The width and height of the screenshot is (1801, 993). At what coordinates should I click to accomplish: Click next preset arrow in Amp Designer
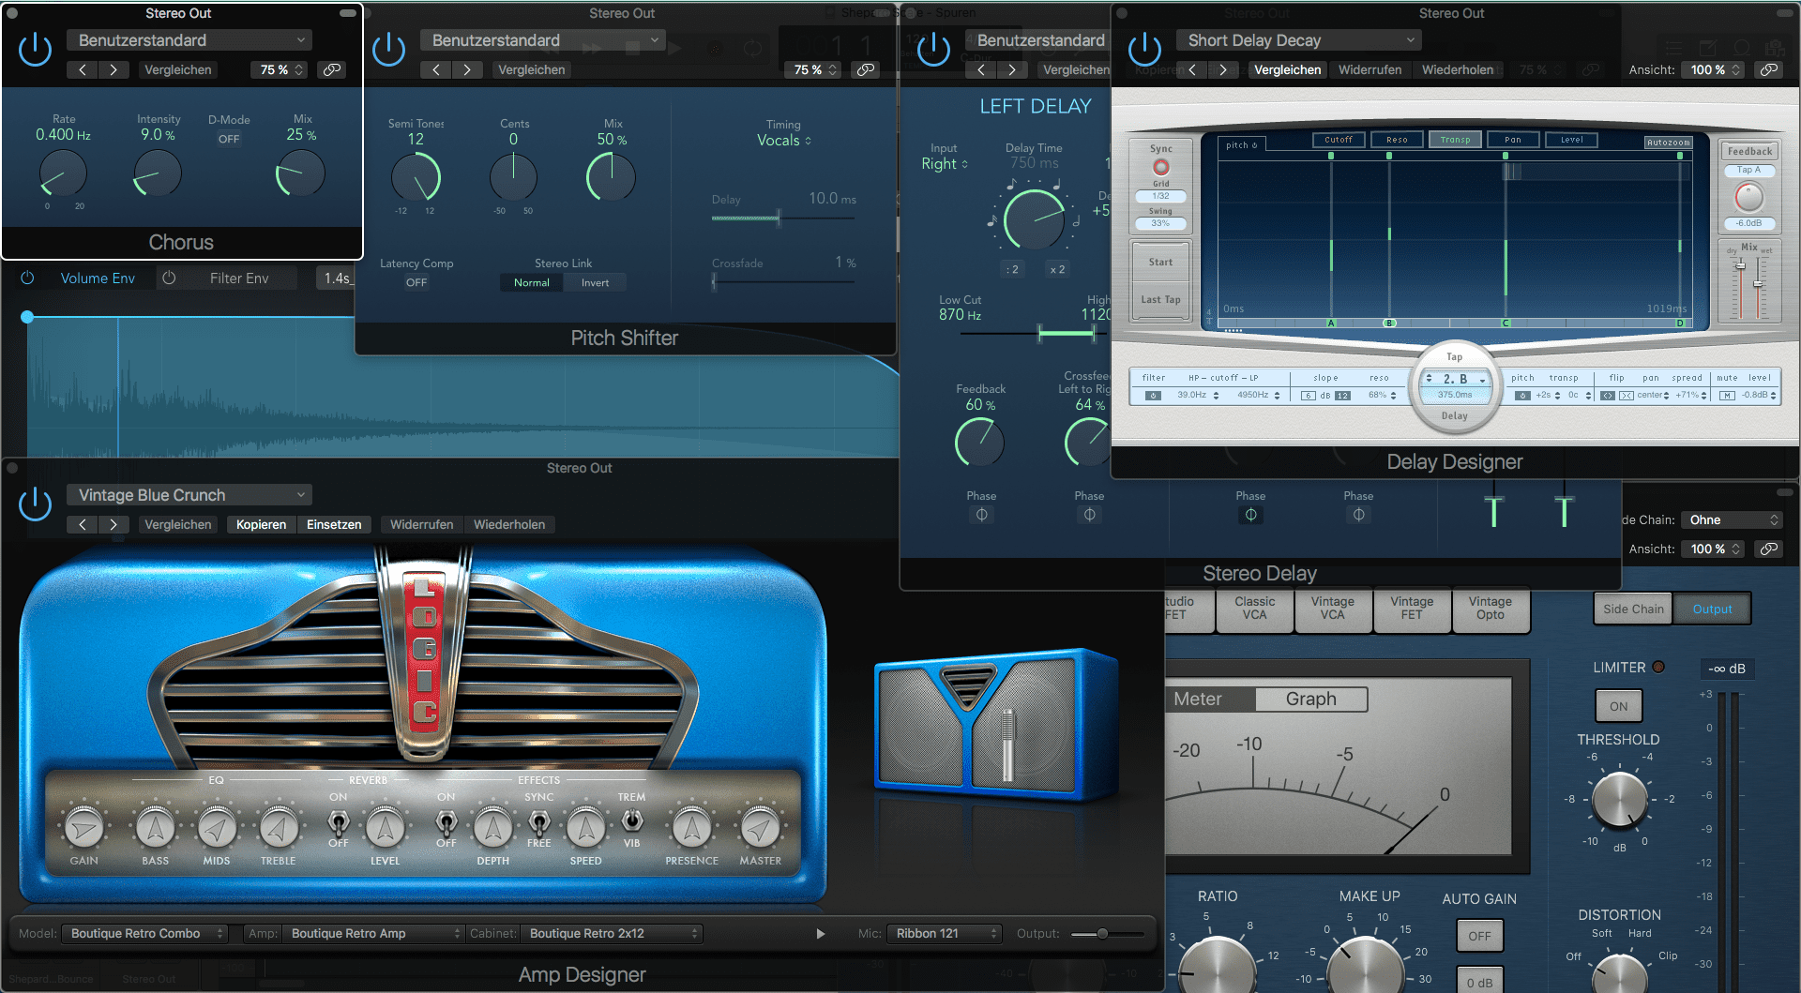pyautogui.click(x=114, y=524)
